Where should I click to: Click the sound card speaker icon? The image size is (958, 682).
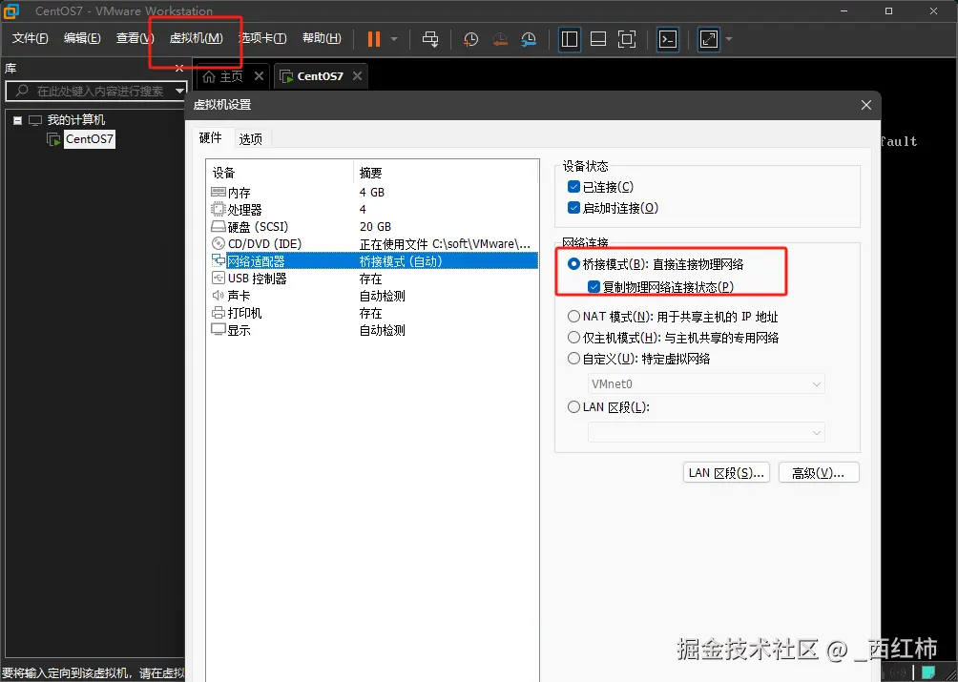point(219,296)
